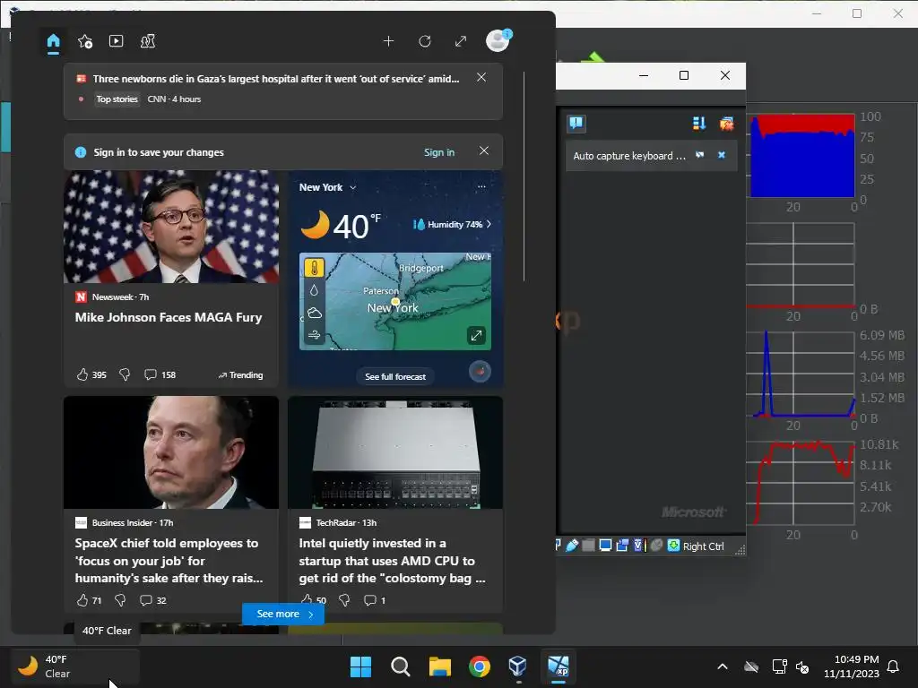The image size is (918, 688).
Task: Open the Intel TechRadar article
Action: point(393,561)
